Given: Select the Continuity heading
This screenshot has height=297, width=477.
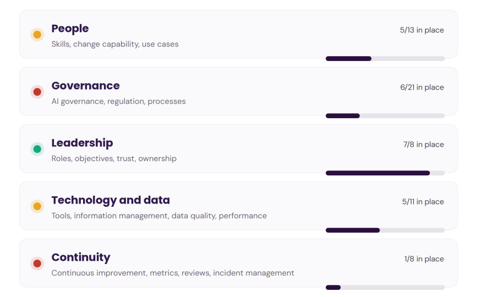Looking at the screenshot, I should pyautogui.click(x=81, y=257).
